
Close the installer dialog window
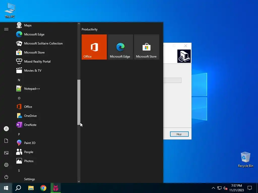click(186, 46)
